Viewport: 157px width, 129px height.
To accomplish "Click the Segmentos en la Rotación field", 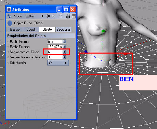I will pos(55,57).
